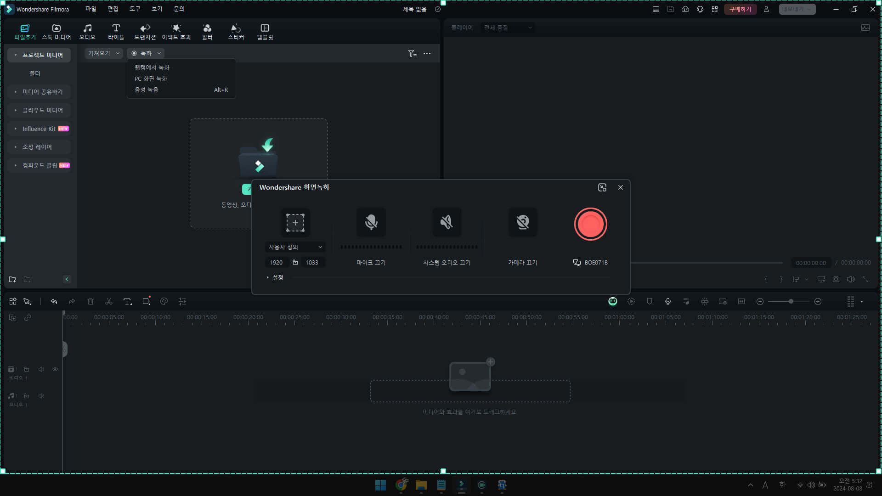
Task: Open the 전체 품질 dropdown
Action: pyautogui.click(x=508, y=28)
